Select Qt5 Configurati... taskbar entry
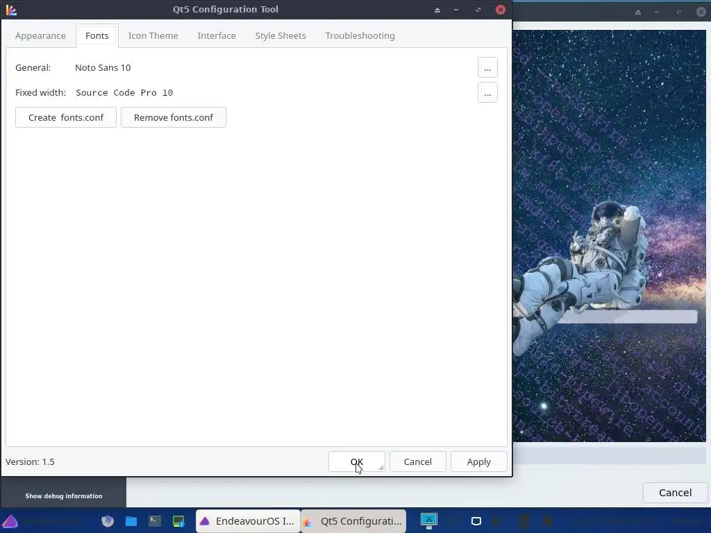Viewport: 711px width, 533px height. point(353,521)
